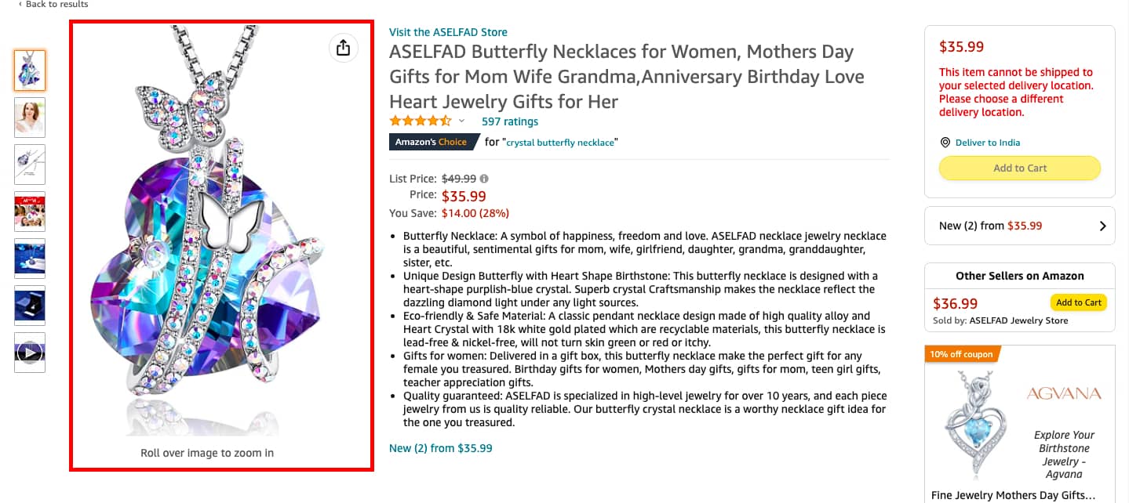Viewport: 1129px width, 503px height.
Task: Click the location pin beside Deliver to India
Action: point(948,142)
